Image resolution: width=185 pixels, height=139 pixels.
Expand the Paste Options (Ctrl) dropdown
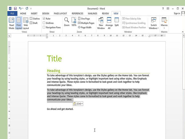[78, 104]
